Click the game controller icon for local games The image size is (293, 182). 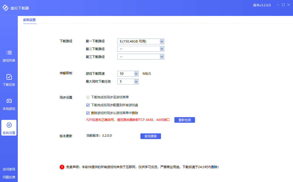9,101
